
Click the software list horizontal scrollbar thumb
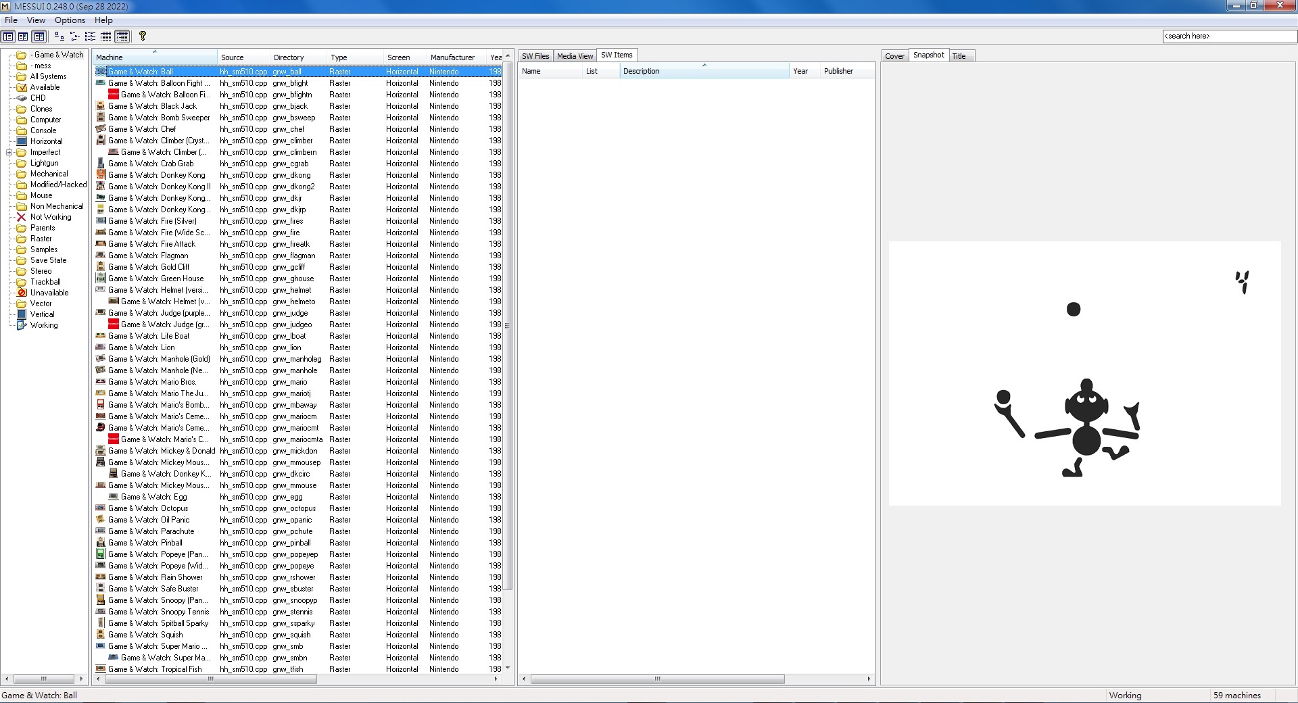coord(657,679)
